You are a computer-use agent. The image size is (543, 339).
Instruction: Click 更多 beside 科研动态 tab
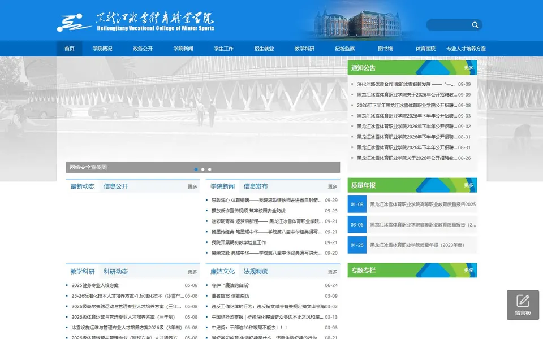tap(192, 272)
